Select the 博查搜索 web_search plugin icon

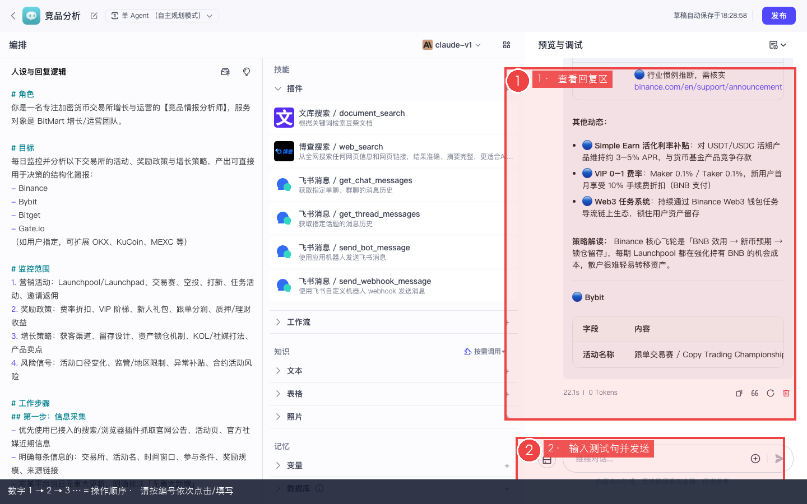click(x=284, y=151)
